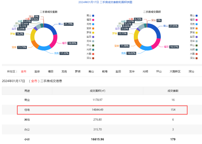Select the 大鹏新区 district filter

point(175,71)
